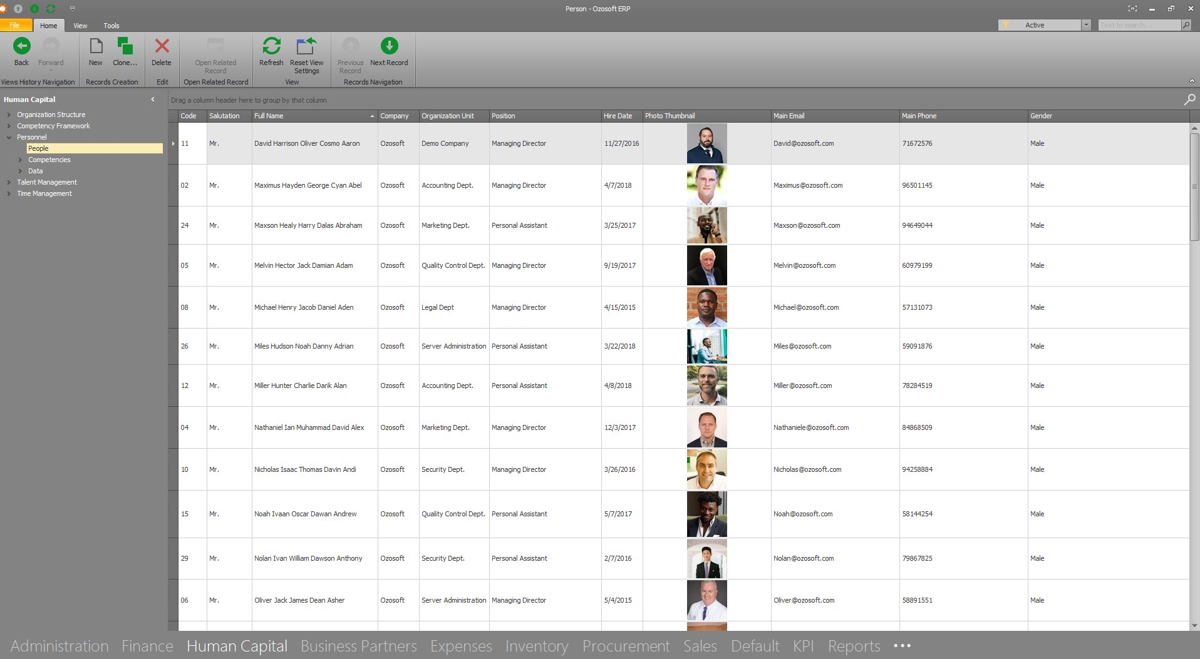1200x659 pixels.
Task: Open the KPI module
Action: click(x=804, y=646)
